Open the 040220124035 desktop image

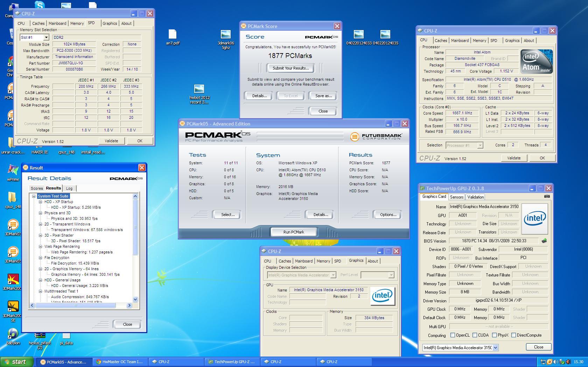coord(385,37)
